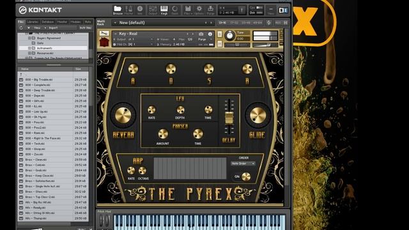Solo the Key - Real instrument

220,34
